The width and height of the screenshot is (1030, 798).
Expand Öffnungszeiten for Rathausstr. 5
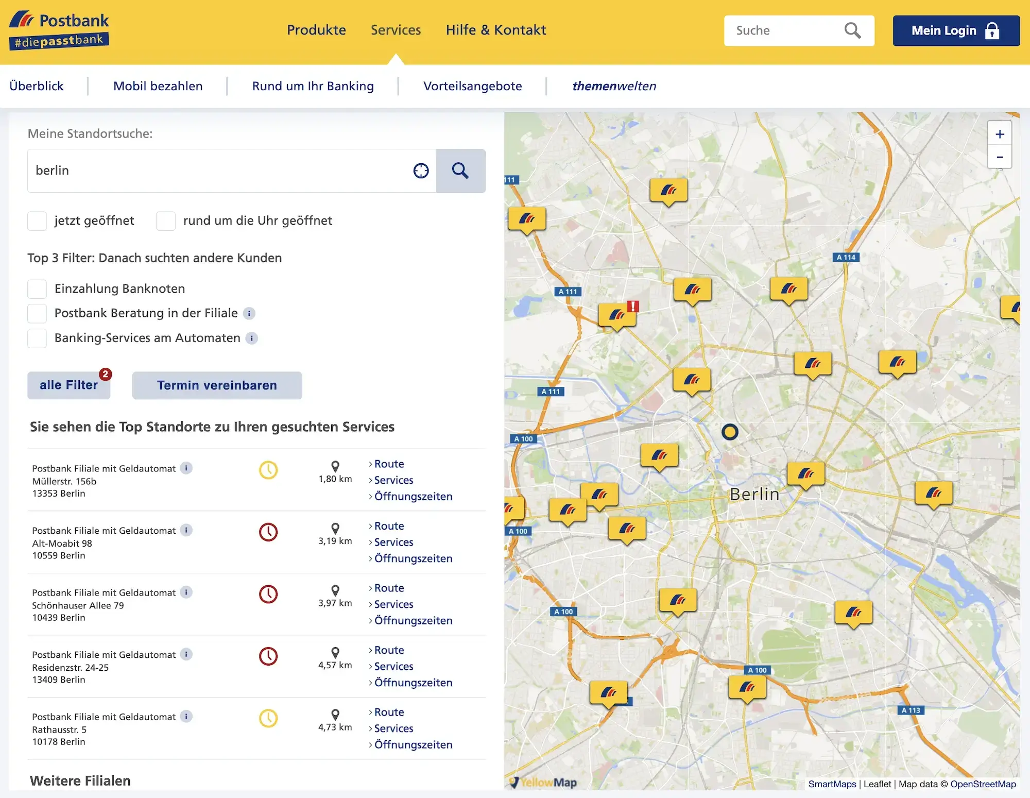pyautogui.click(x=413, y=745)
